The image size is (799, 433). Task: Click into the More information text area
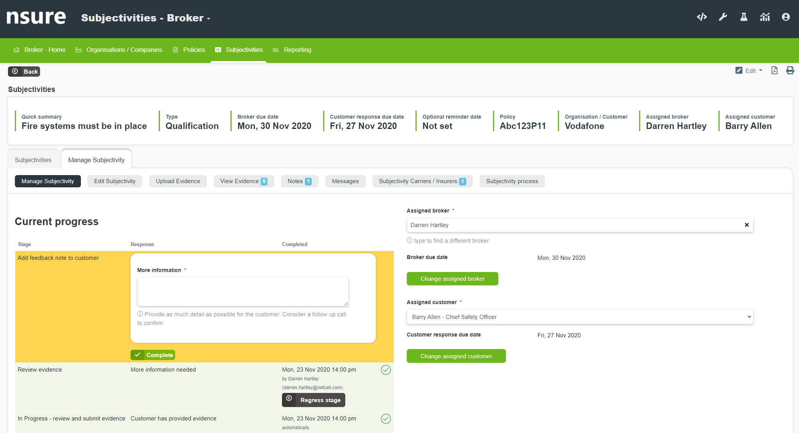[243, 291]
